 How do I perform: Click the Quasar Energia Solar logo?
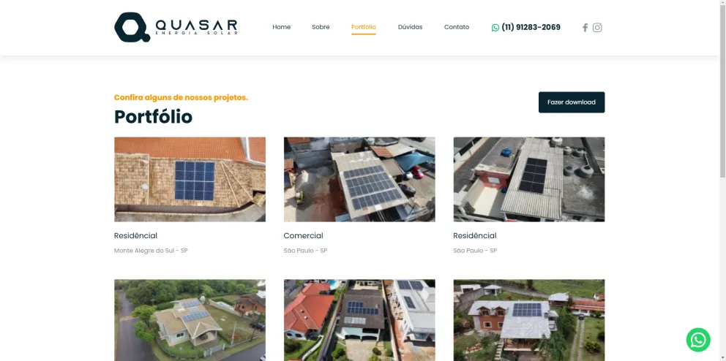coord(176,27)
